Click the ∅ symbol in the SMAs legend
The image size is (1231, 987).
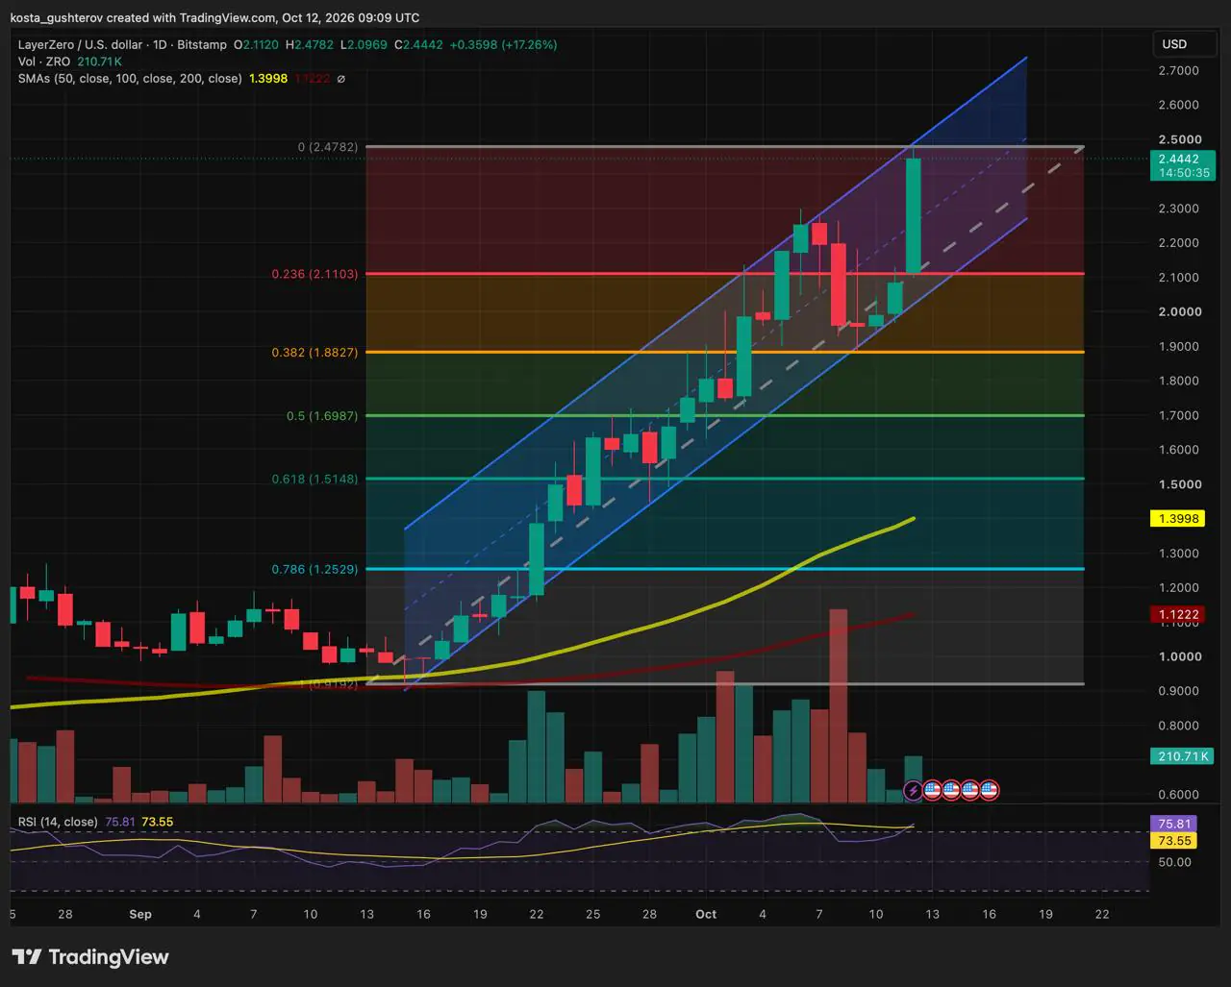(340, 79)
